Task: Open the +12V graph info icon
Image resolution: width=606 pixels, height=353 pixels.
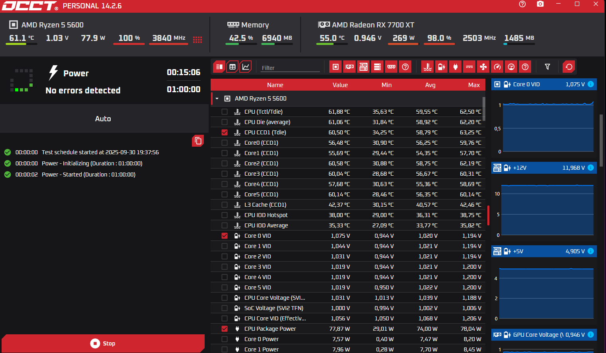Action: coord(591,168)
